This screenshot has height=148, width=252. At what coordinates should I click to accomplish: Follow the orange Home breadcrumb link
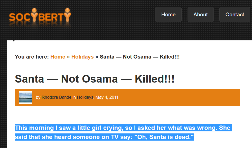pyautogui.click(x=58, y=57)
